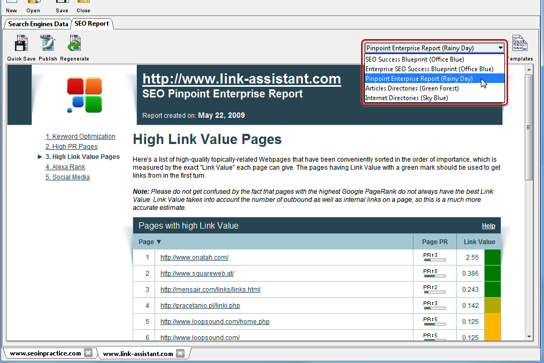Viewport: 544px width, 363px height.
Task: Click the Quick Save icon
Action: (21, 43)
